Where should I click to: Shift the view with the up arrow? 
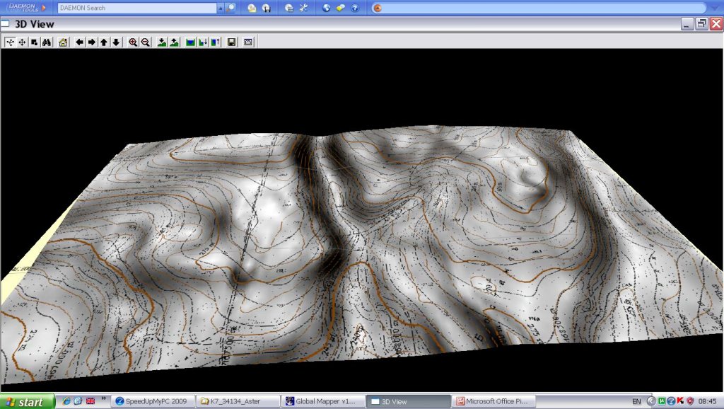coord(104,42)
